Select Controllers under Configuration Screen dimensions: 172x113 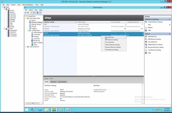tap(37, 34)
